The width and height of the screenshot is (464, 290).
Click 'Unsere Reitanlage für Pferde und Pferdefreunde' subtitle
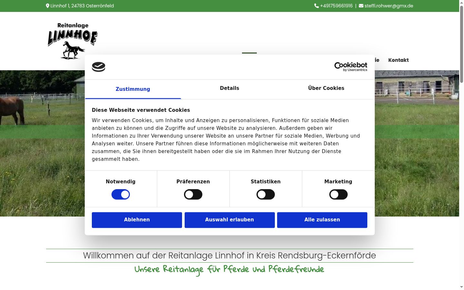click(229, 269)
